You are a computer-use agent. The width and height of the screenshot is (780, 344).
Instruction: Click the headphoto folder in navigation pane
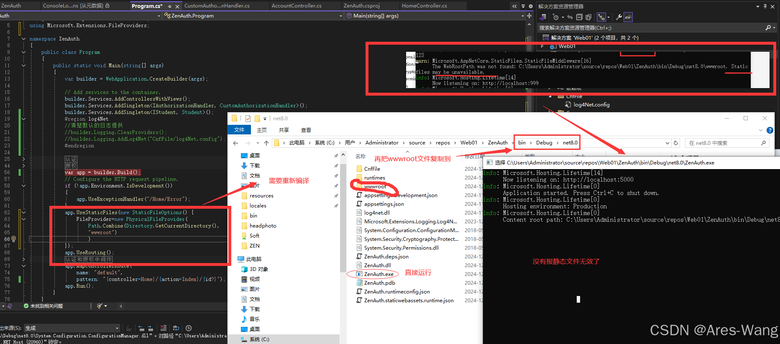[x=263, y=226]
